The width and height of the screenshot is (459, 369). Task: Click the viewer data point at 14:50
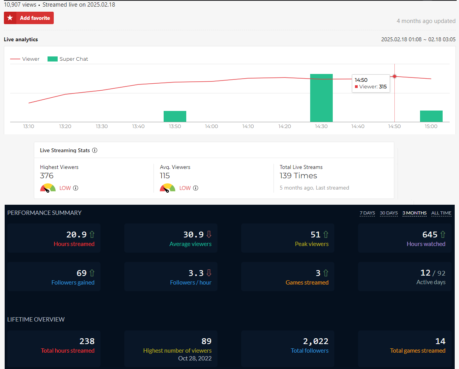point(394,76)
